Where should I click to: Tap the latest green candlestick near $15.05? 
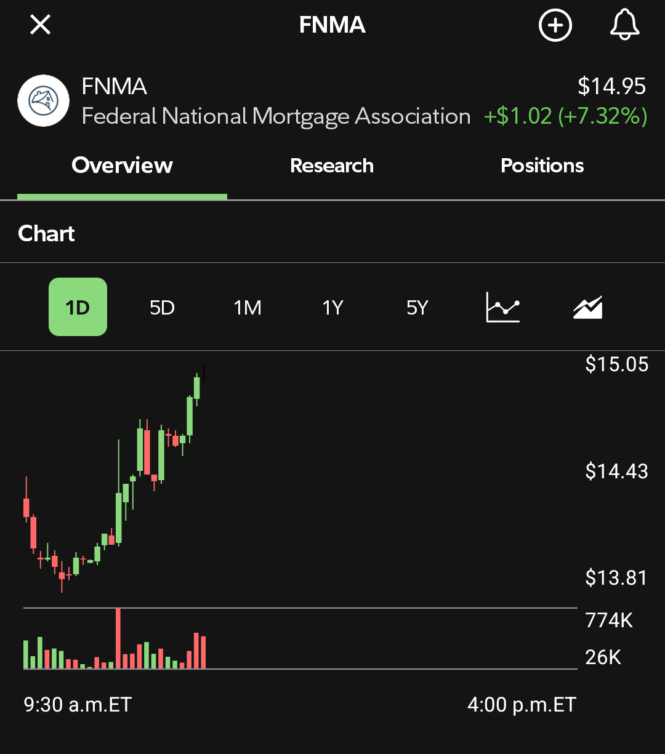click(197, 388)
